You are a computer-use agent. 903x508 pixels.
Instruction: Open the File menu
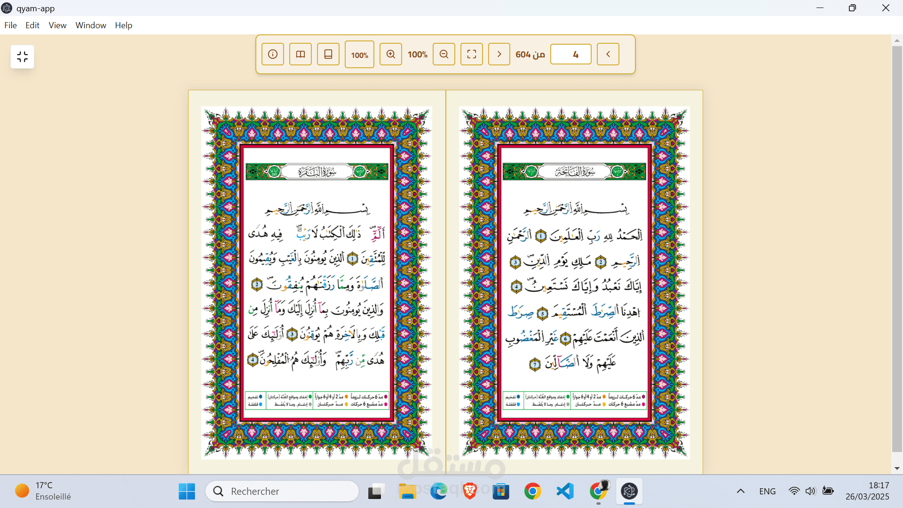click(x=10, y=25)
